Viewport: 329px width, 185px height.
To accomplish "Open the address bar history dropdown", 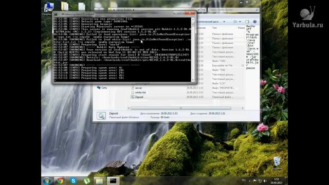I will 199,10.
